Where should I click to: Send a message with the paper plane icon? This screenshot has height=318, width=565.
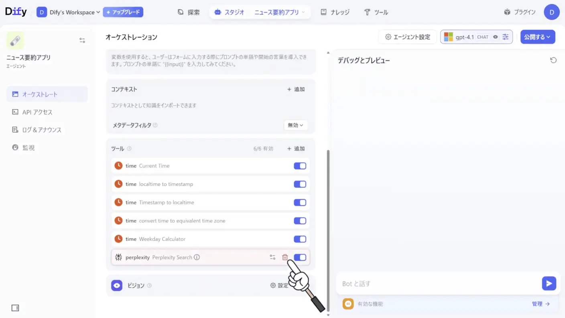[x=549, y=283]
